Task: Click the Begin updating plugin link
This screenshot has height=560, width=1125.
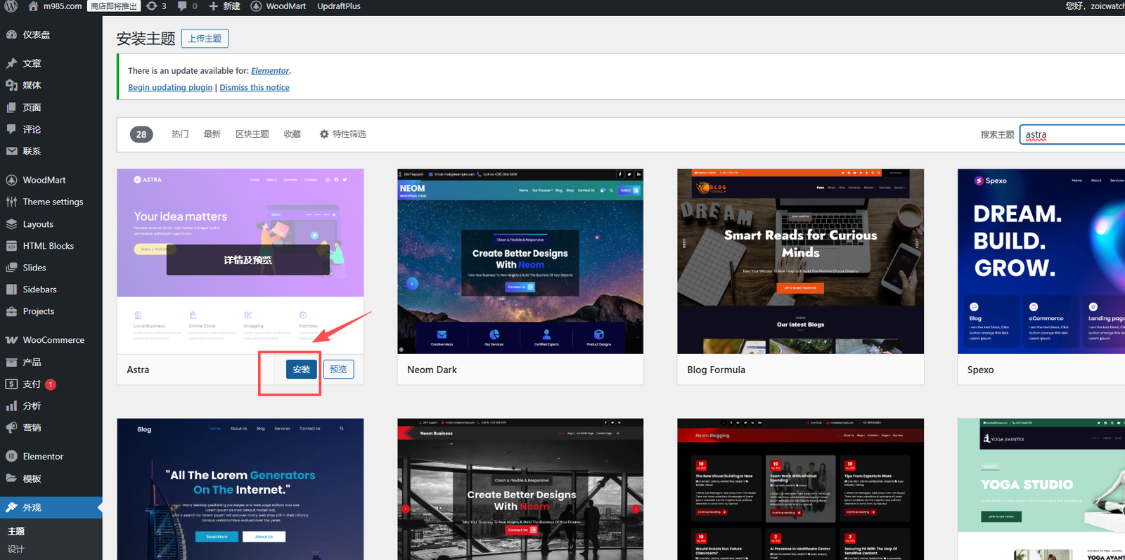Action: (170, 88)
